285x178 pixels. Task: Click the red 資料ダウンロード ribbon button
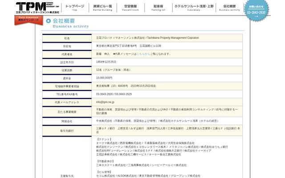[x=28, y=20]
